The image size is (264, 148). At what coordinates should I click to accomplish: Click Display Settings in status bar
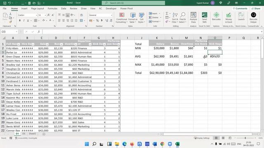tap(202, 138)
